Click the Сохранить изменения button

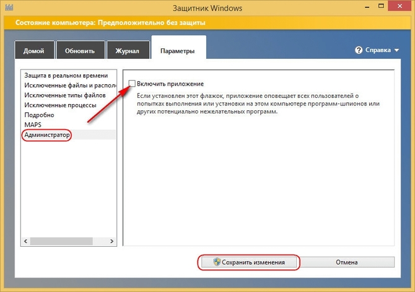pyautogui.click(x=248, y=262)
